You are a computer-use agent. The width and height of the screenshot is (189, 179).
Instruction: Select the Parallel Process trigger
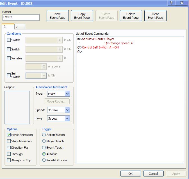44,160
